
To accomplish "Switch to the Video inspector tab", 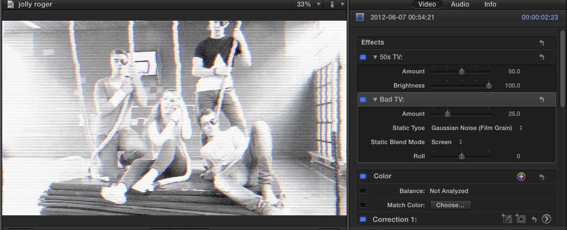I will pyautogui.click(x=427, y=4).
